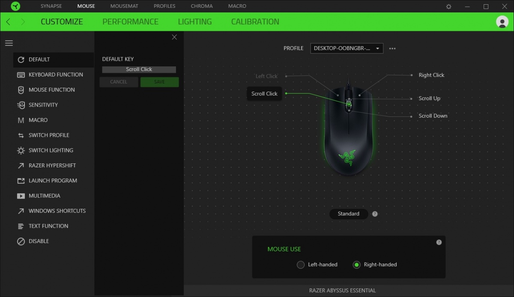
Task: Click the Multimedia play icon
Action: point(21,196)
